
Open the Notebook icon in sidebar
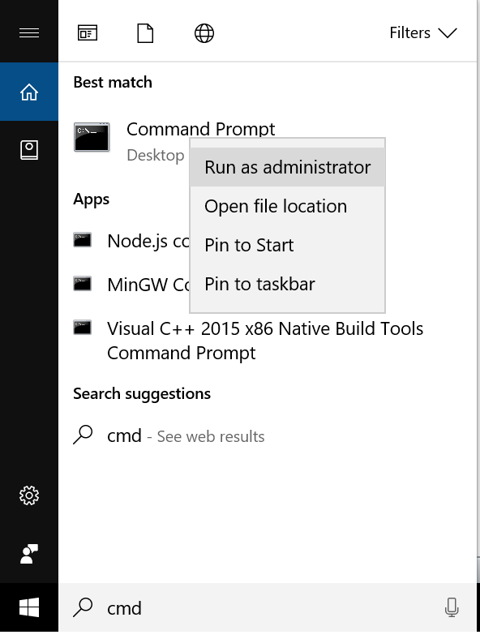(x=29, y=150)
